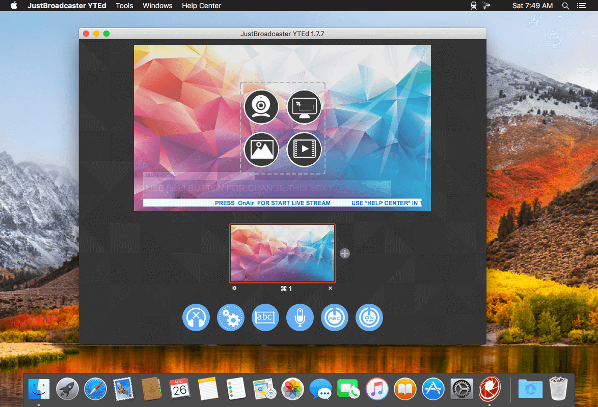Screen dimensions: 598x407
Task: Add a webcam source
Action: (261, 107)
